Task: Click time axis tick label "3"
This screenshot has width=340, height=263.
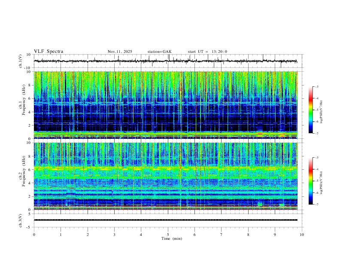Action: [x=114, y=235]
